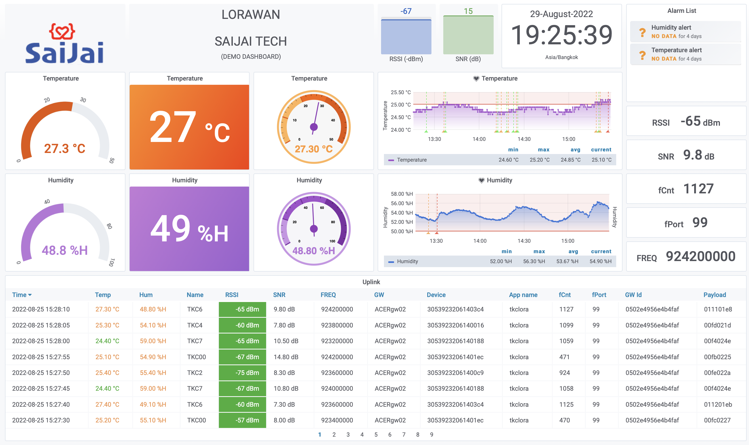Click the heart icon beside Temperature graph title

[476, 78]
